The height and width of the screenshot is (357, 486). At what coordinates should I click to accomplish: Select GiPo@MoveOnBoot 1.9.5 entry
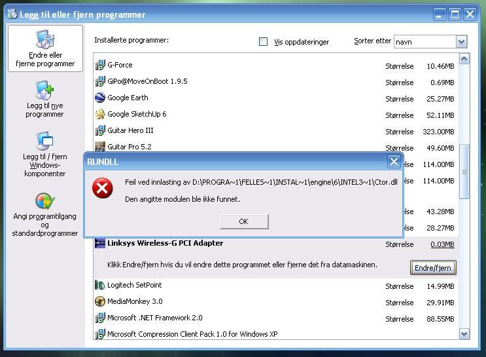click(x=276, y=82)
